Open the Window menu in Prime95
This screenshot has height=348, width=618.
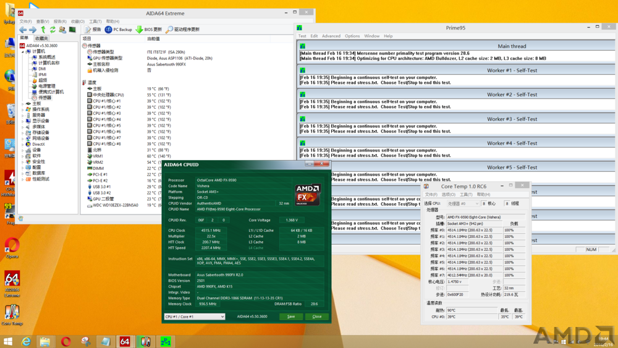coord(371,36)
